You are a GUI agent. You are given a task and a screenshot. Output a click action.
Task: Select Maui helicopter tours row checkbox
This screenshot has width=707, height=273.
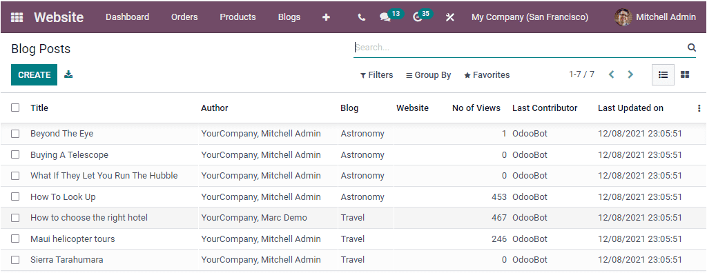pos(15,239)
